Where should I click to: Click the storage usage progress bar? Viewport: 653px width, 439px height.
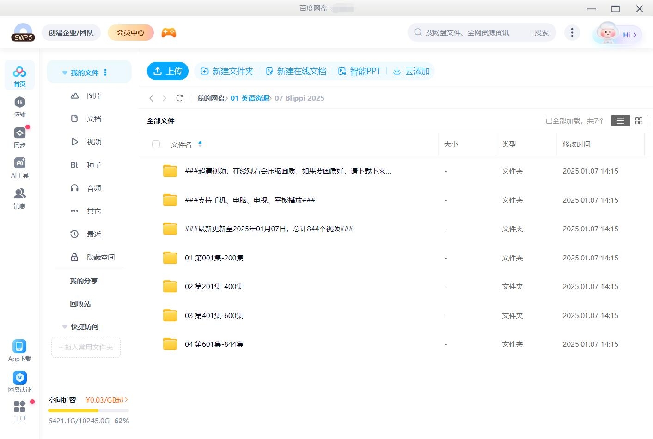88,410
